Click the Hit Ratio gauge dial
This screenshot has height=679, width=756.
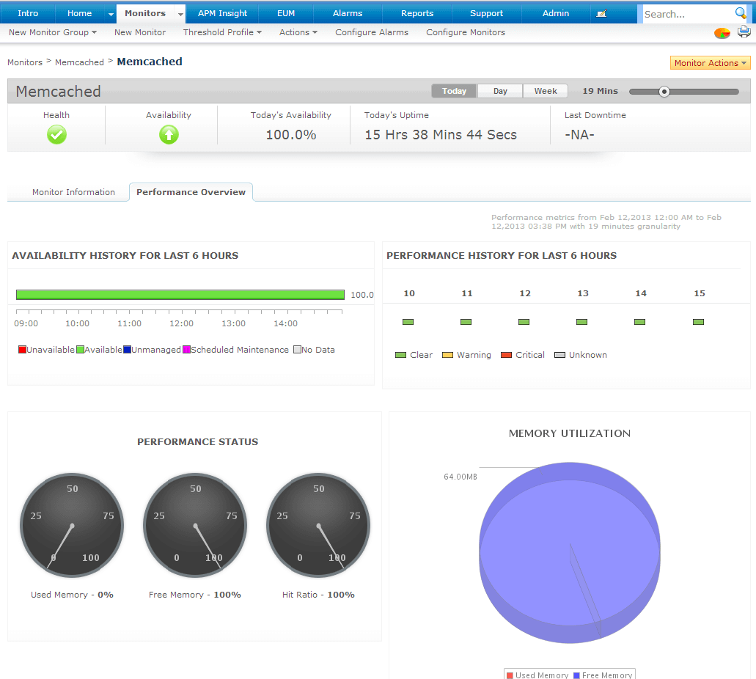[x=318, y=525]
